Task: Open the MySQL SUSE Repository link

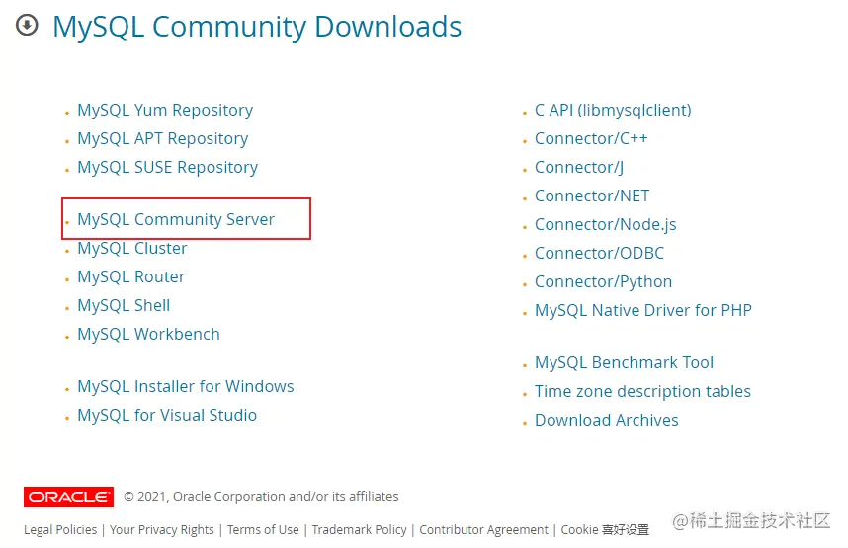Action: point(168,167)
